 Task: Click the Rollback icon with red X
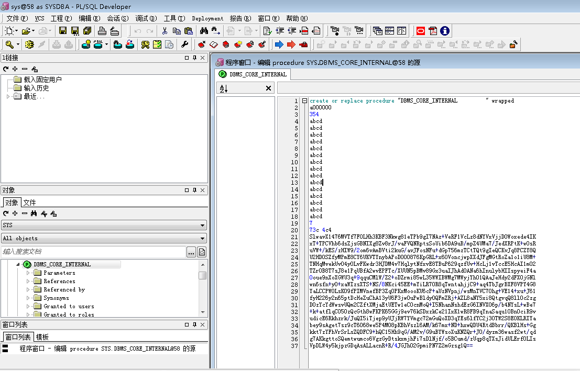click(130, 44)
